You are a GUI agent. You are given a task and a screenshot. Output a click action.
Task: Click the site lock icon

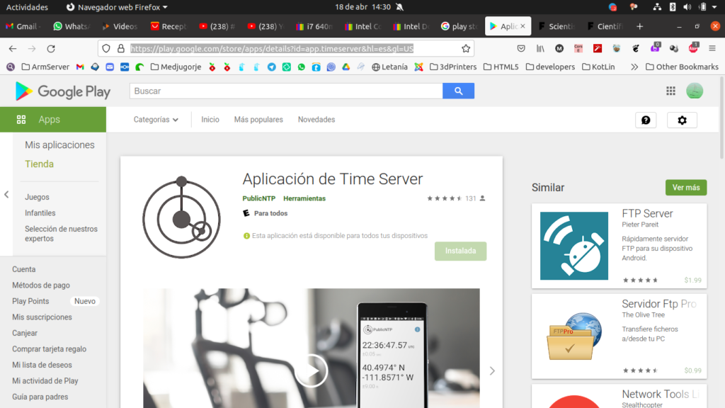coord(121,49)
